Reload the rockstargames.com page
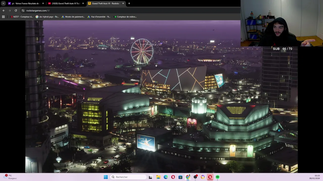323x181 pixels. [x=16, y=11]
